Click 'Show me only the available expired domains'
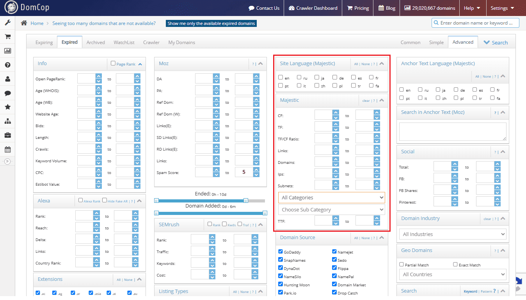The height and width of the screenshot is (300, 526). (211, 23)
